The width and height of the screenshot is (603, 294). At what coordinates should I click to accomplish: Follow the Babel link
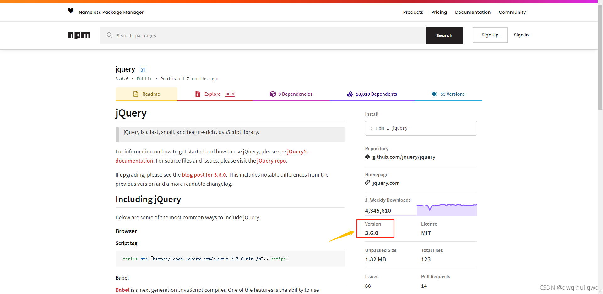122,290
